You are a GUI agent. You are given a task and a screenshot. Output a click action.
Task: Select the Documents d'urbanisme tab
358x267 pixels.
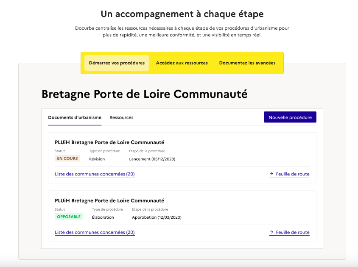coord(75,117)
